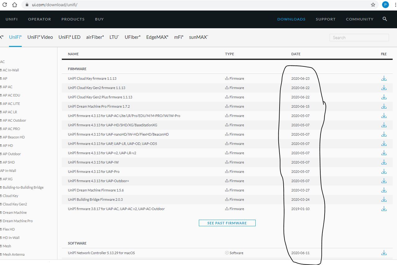This screenshot has height=265, width=397.
Task: Select the EdgeMAX product tab
Action: (x=157, y=37)
